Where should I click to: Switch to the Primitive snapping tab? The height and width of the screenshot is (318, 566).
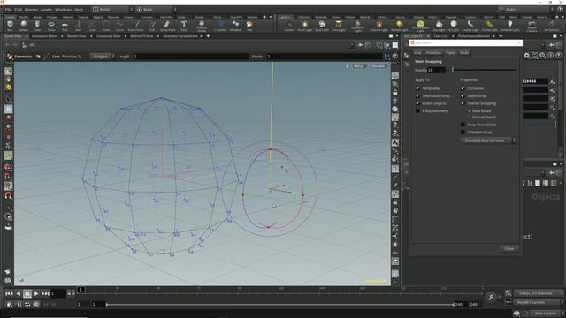[x=433, y=53]
